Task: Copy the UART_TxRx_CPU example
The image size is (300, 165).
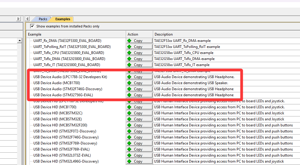Action: [x=140, y=53]
